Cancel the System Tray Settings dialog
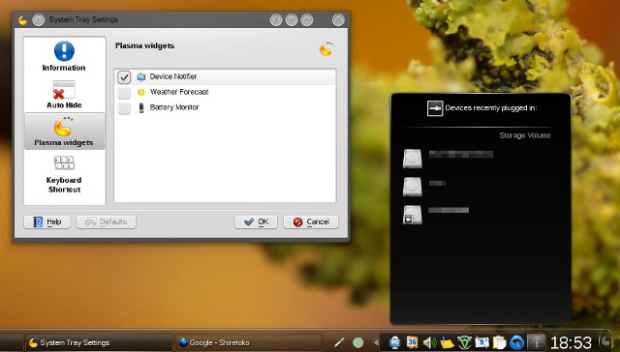Screen dimensions: 620x352 coord(311,222)
